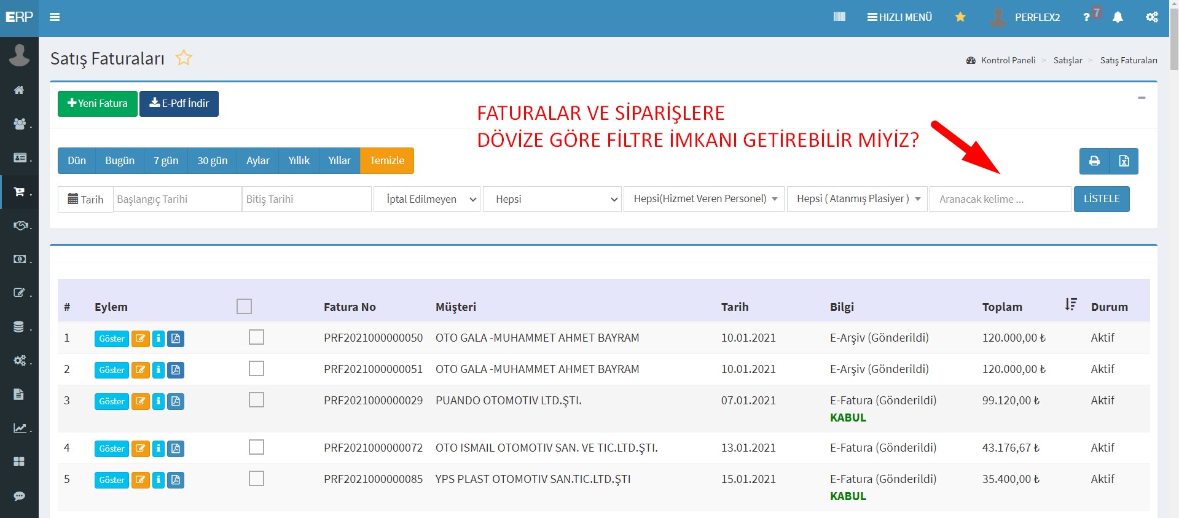Click the barcode icon in header
The width and height of the screenshot is (1179, 518).
(x=839, y=17)
